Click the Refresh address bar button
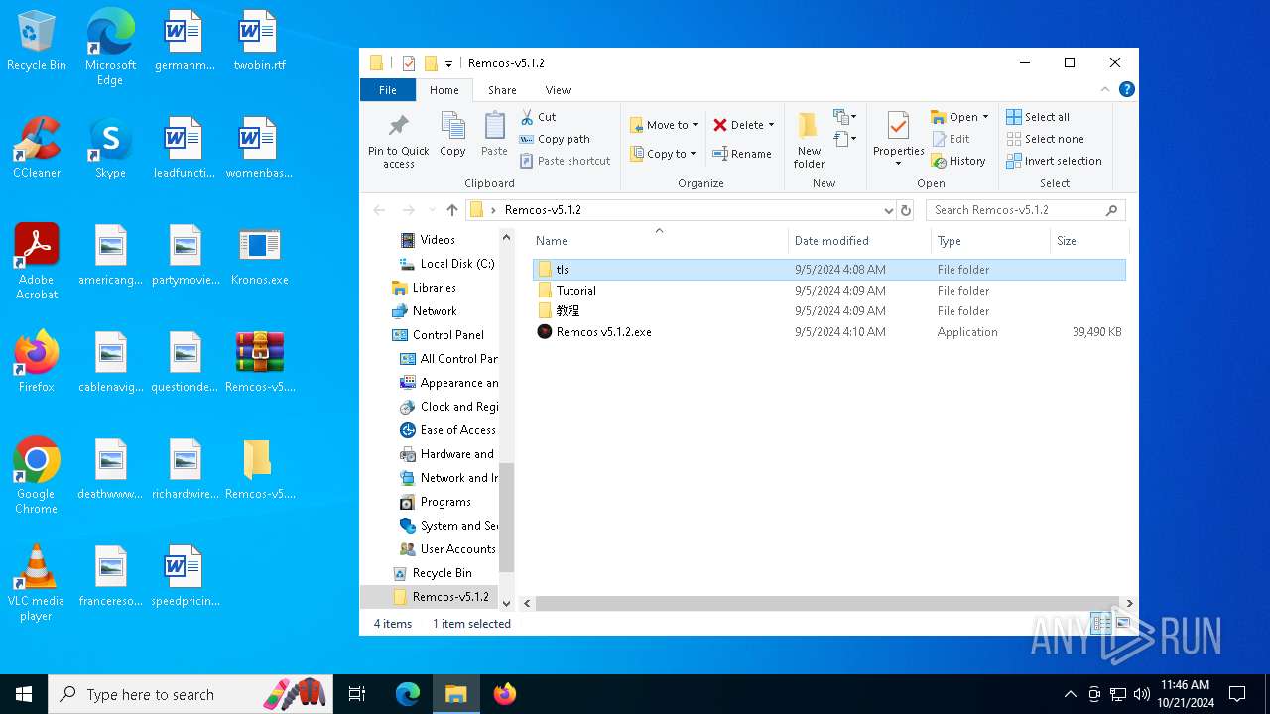This screenshot has height=714, width=1270. click(905, 210)
